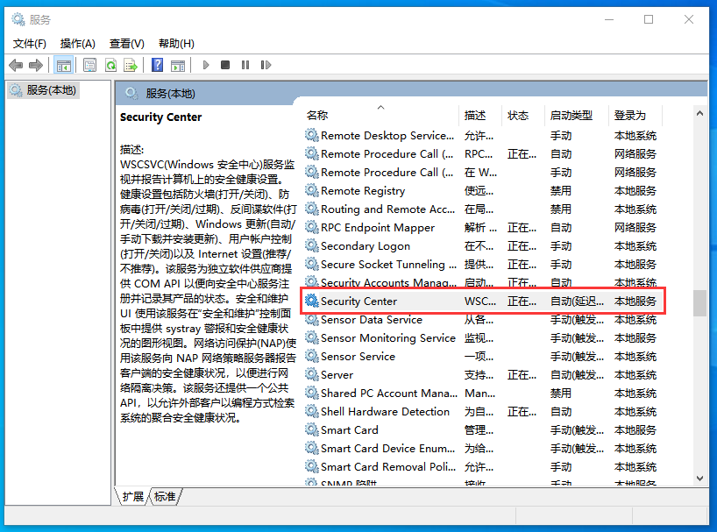Sort services by the 名称 column header
This screenshot has width=717, height=532.
point(317,116)
